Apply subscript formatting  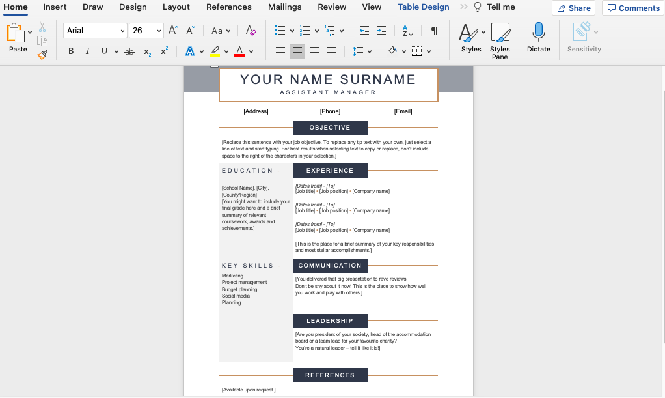point(146,51)
